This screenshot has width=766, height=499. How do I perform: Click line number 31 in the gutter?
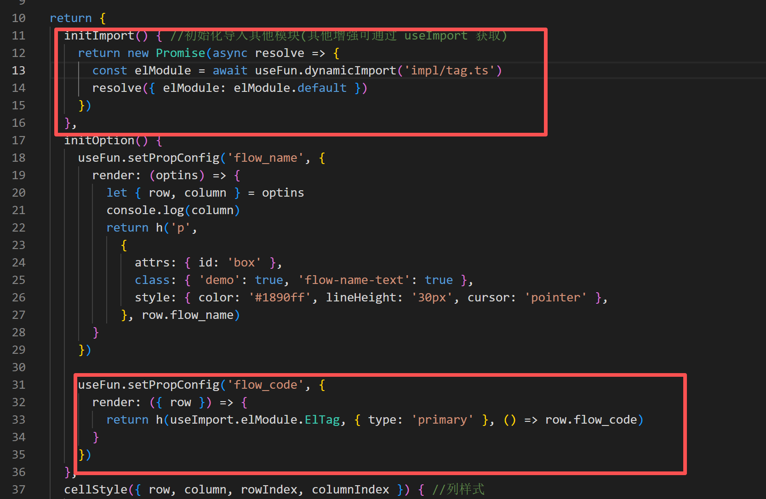tap(18, 385)
